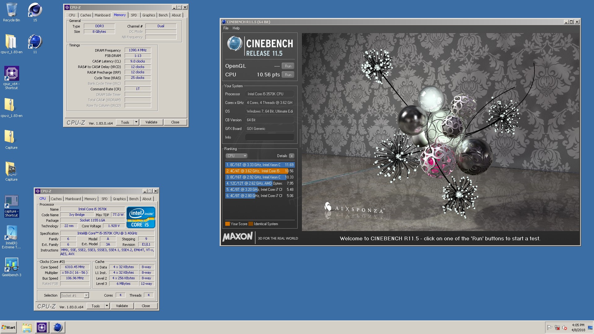The height and width of the screenshot is (334, 594).
Task: Open Bench tab in CPU-Z Memory window
Action: (x=163, y=15)
